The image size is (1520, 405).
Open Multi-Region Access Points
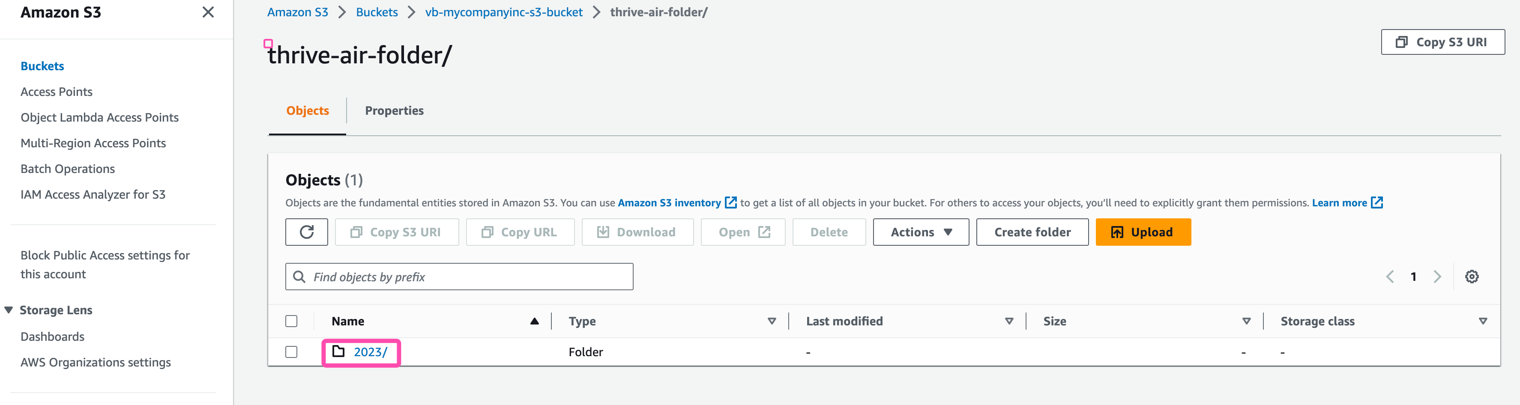93,143
